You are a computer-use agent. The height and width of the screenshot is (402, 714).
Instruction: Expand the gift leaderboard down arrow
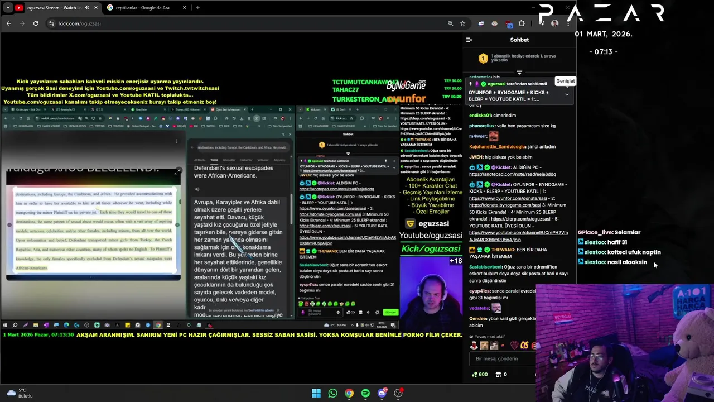pyautogui.click(x=519, y=72)
